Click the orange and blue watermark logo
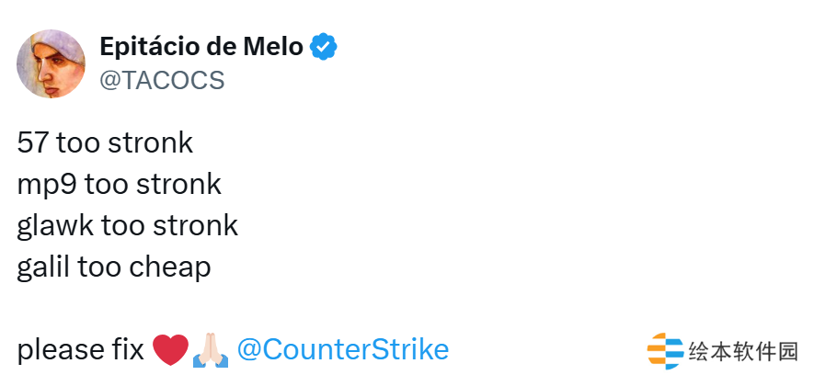The height and width of the screenshot is (375, 814). point(665,350)
